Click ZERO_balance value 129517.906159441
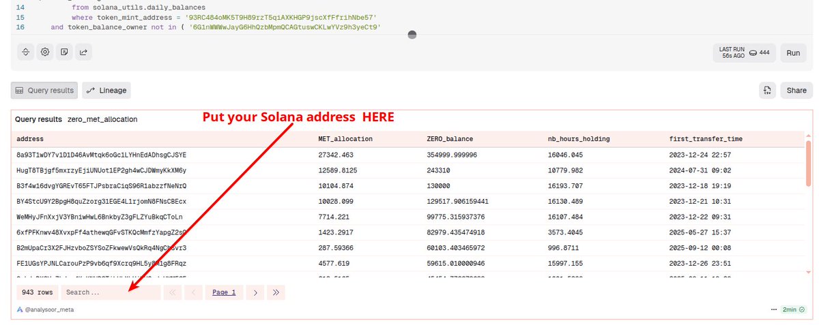The height and width of the screenshot is (325, 819). point(457,202)
